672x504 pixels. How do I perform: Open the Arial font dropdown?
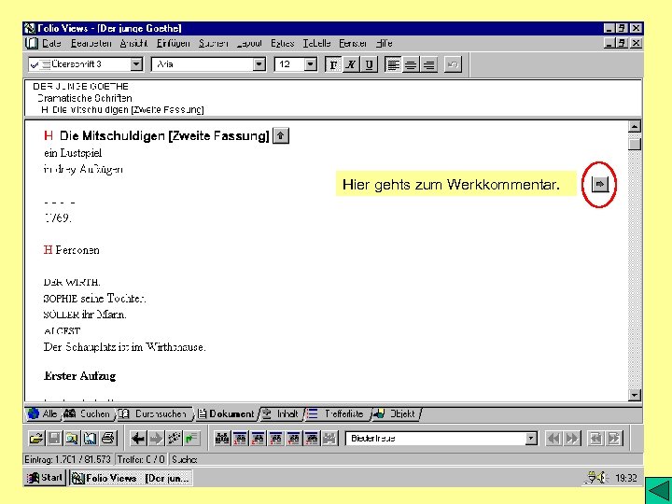point(259,64)
